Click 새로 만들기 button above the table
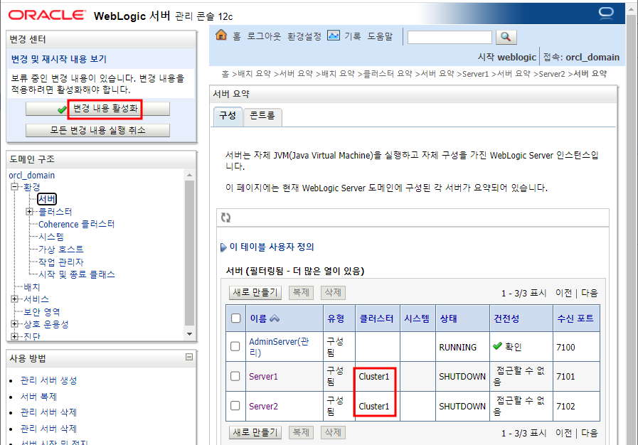Viewport: 638px width, 445px height. pyautogui.click(x=255, y=292)
